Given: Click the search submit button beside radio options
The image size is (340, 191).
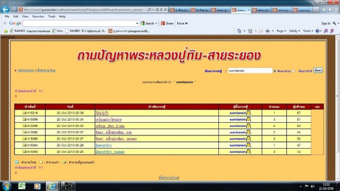Looking at the screenshot, I should pos(318,70).
